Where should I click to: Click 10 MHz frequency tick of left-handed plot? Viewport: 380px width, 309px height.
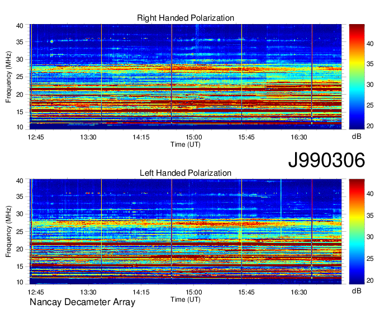click(x=20, y=282)
